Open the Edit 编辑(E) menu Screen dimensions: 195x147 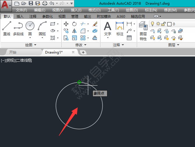40,10
